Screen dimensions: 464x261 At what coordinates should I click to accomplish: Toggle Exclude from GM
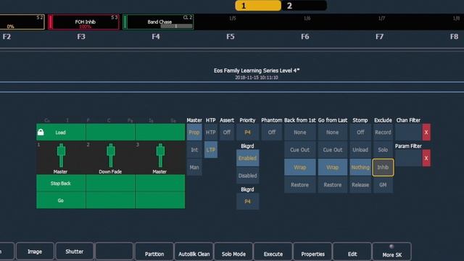click(383, 185)
